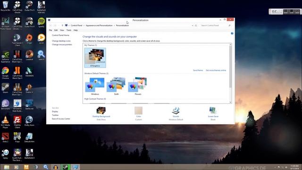302x170 pixels.
Task: Select the GTGraphics theme thumbnail
Action: [95, 58]
